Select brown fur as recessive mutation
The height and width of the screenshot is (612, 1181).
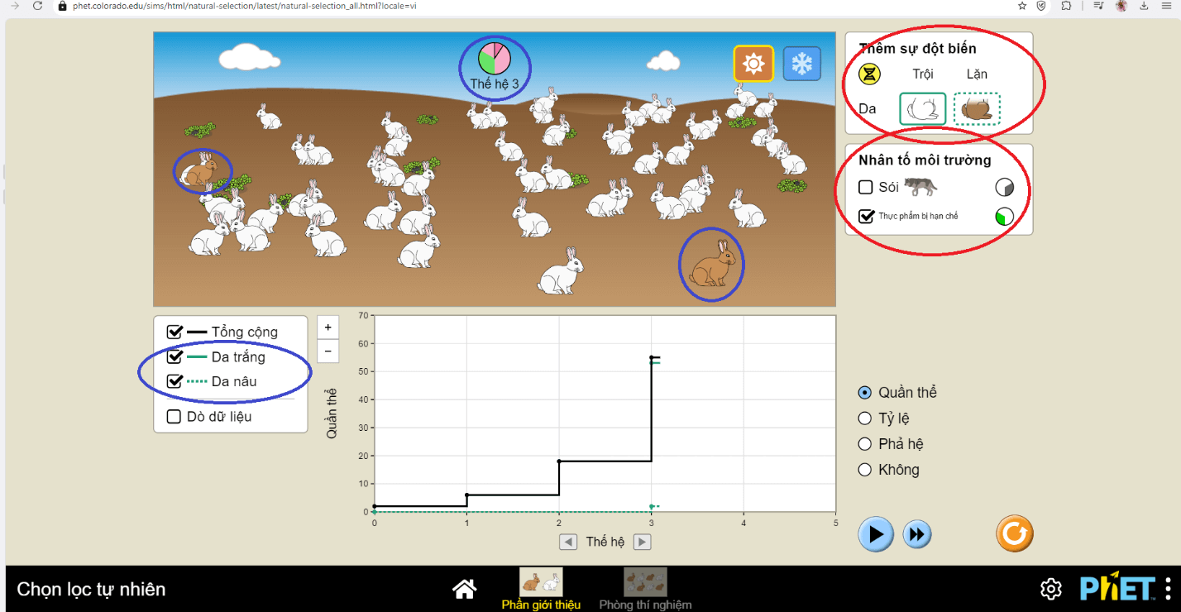(x=977, y=109)
